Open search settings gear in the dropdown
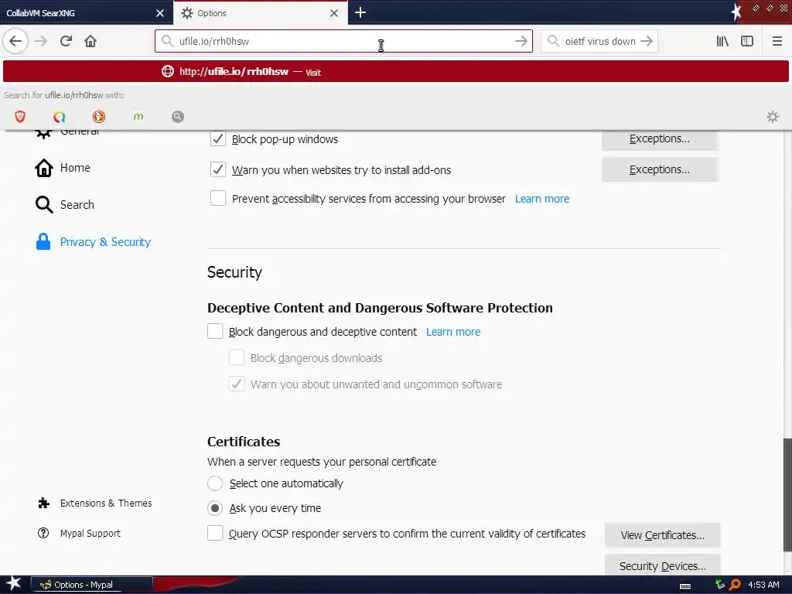Image resolution: width=792 pixels, height=594 pixels. [772, 117]
